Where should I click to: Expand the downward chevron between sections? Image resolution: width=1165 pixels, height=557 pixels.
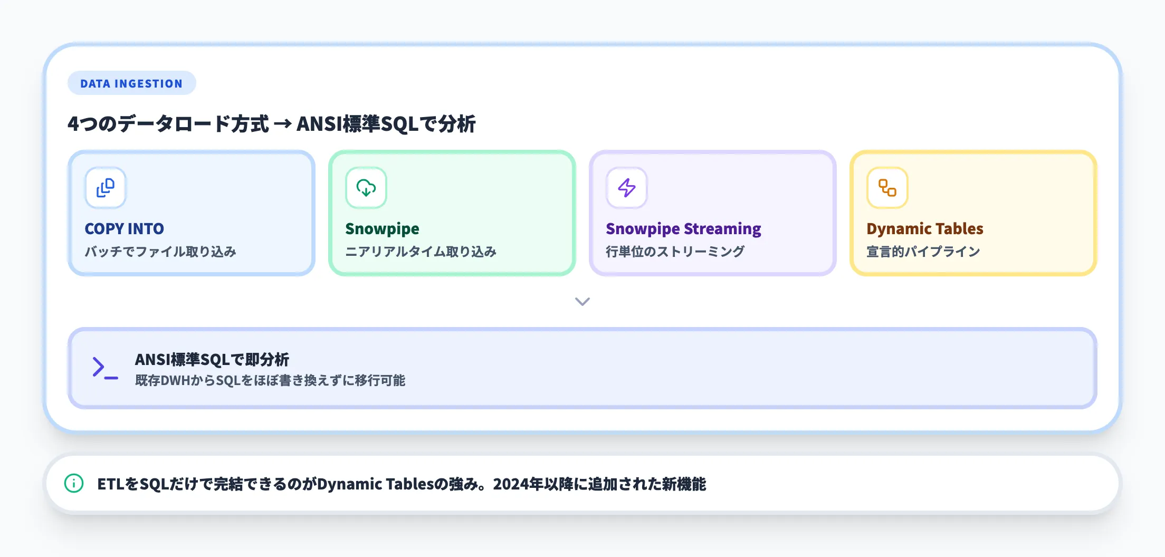582,302
